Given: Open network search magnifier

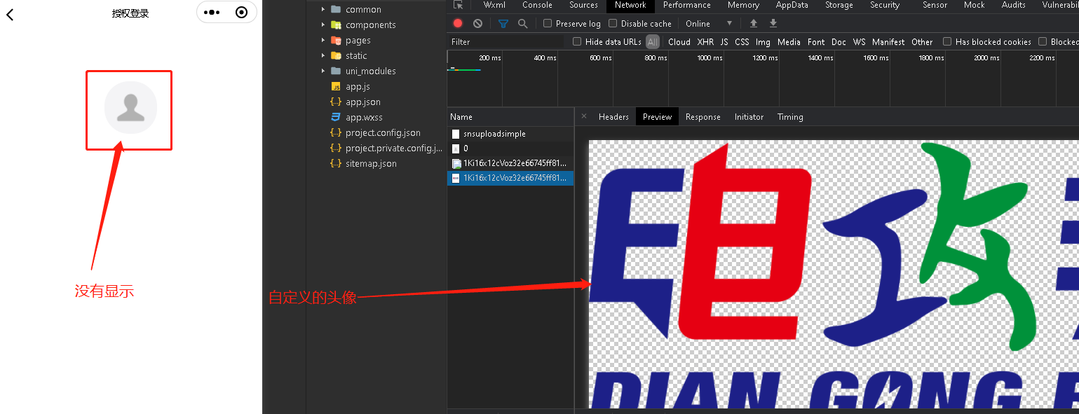Looking at the screenshot, I should (522, 23).
